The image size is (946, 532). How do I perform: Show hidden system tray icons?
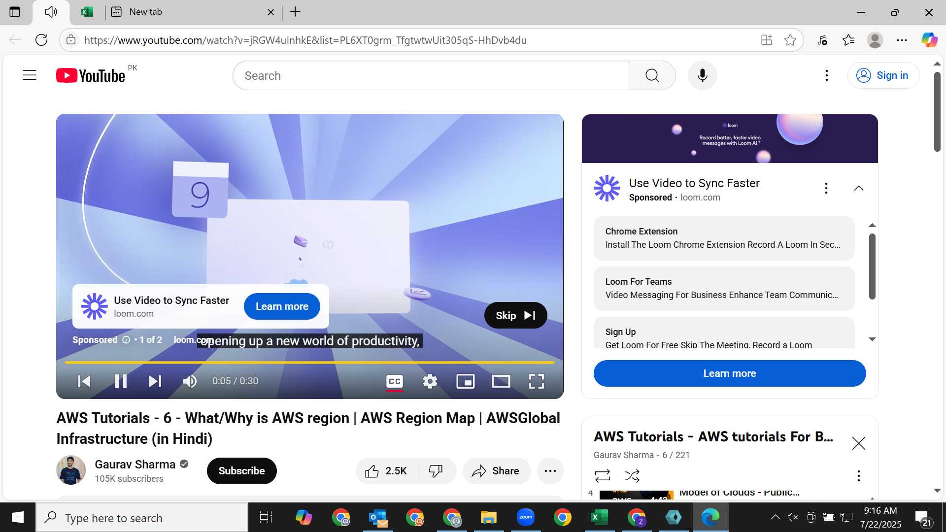pos(775,517)
